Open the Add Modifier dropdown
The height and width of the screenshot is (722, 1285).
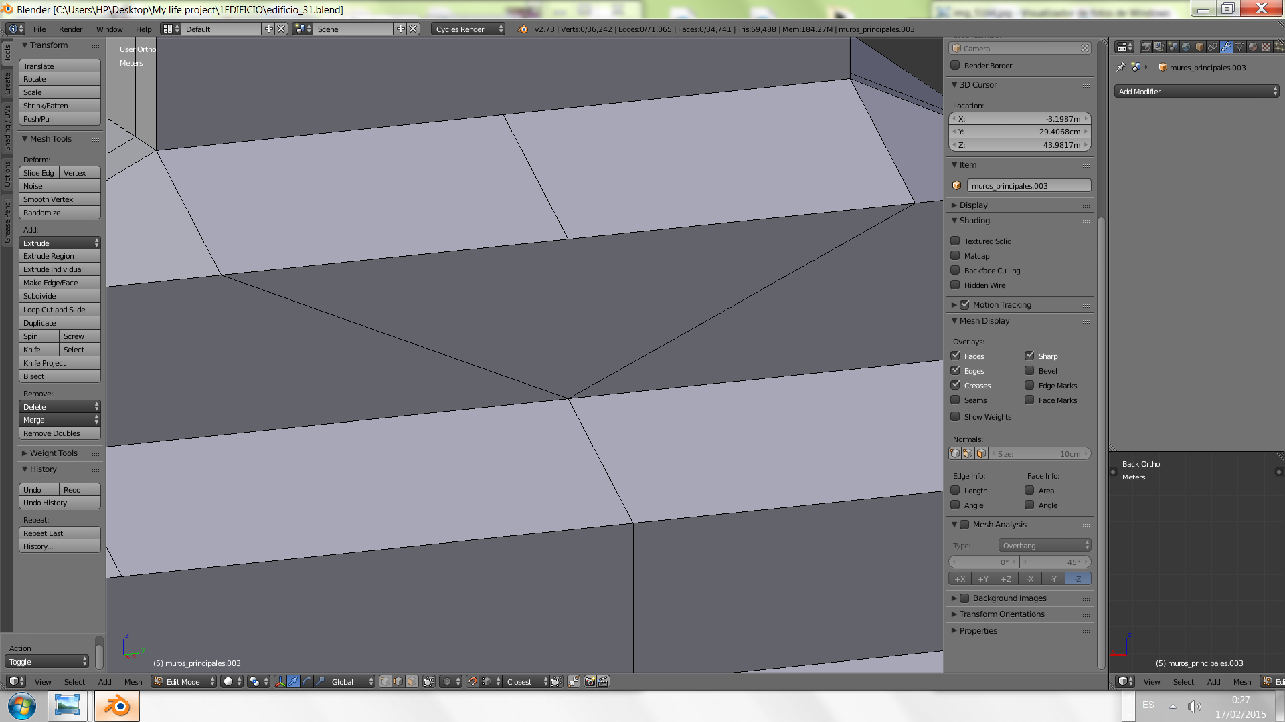point(1197,92)
